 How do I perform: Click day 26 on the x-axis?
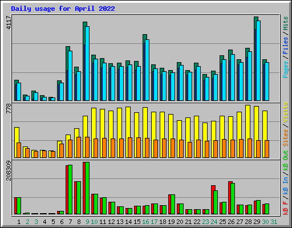[231, 222]
